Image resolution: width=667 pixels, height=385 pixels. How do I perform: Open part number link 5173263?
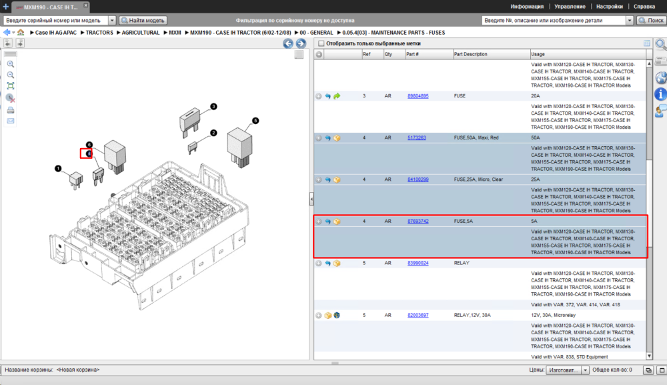(416, 138)
